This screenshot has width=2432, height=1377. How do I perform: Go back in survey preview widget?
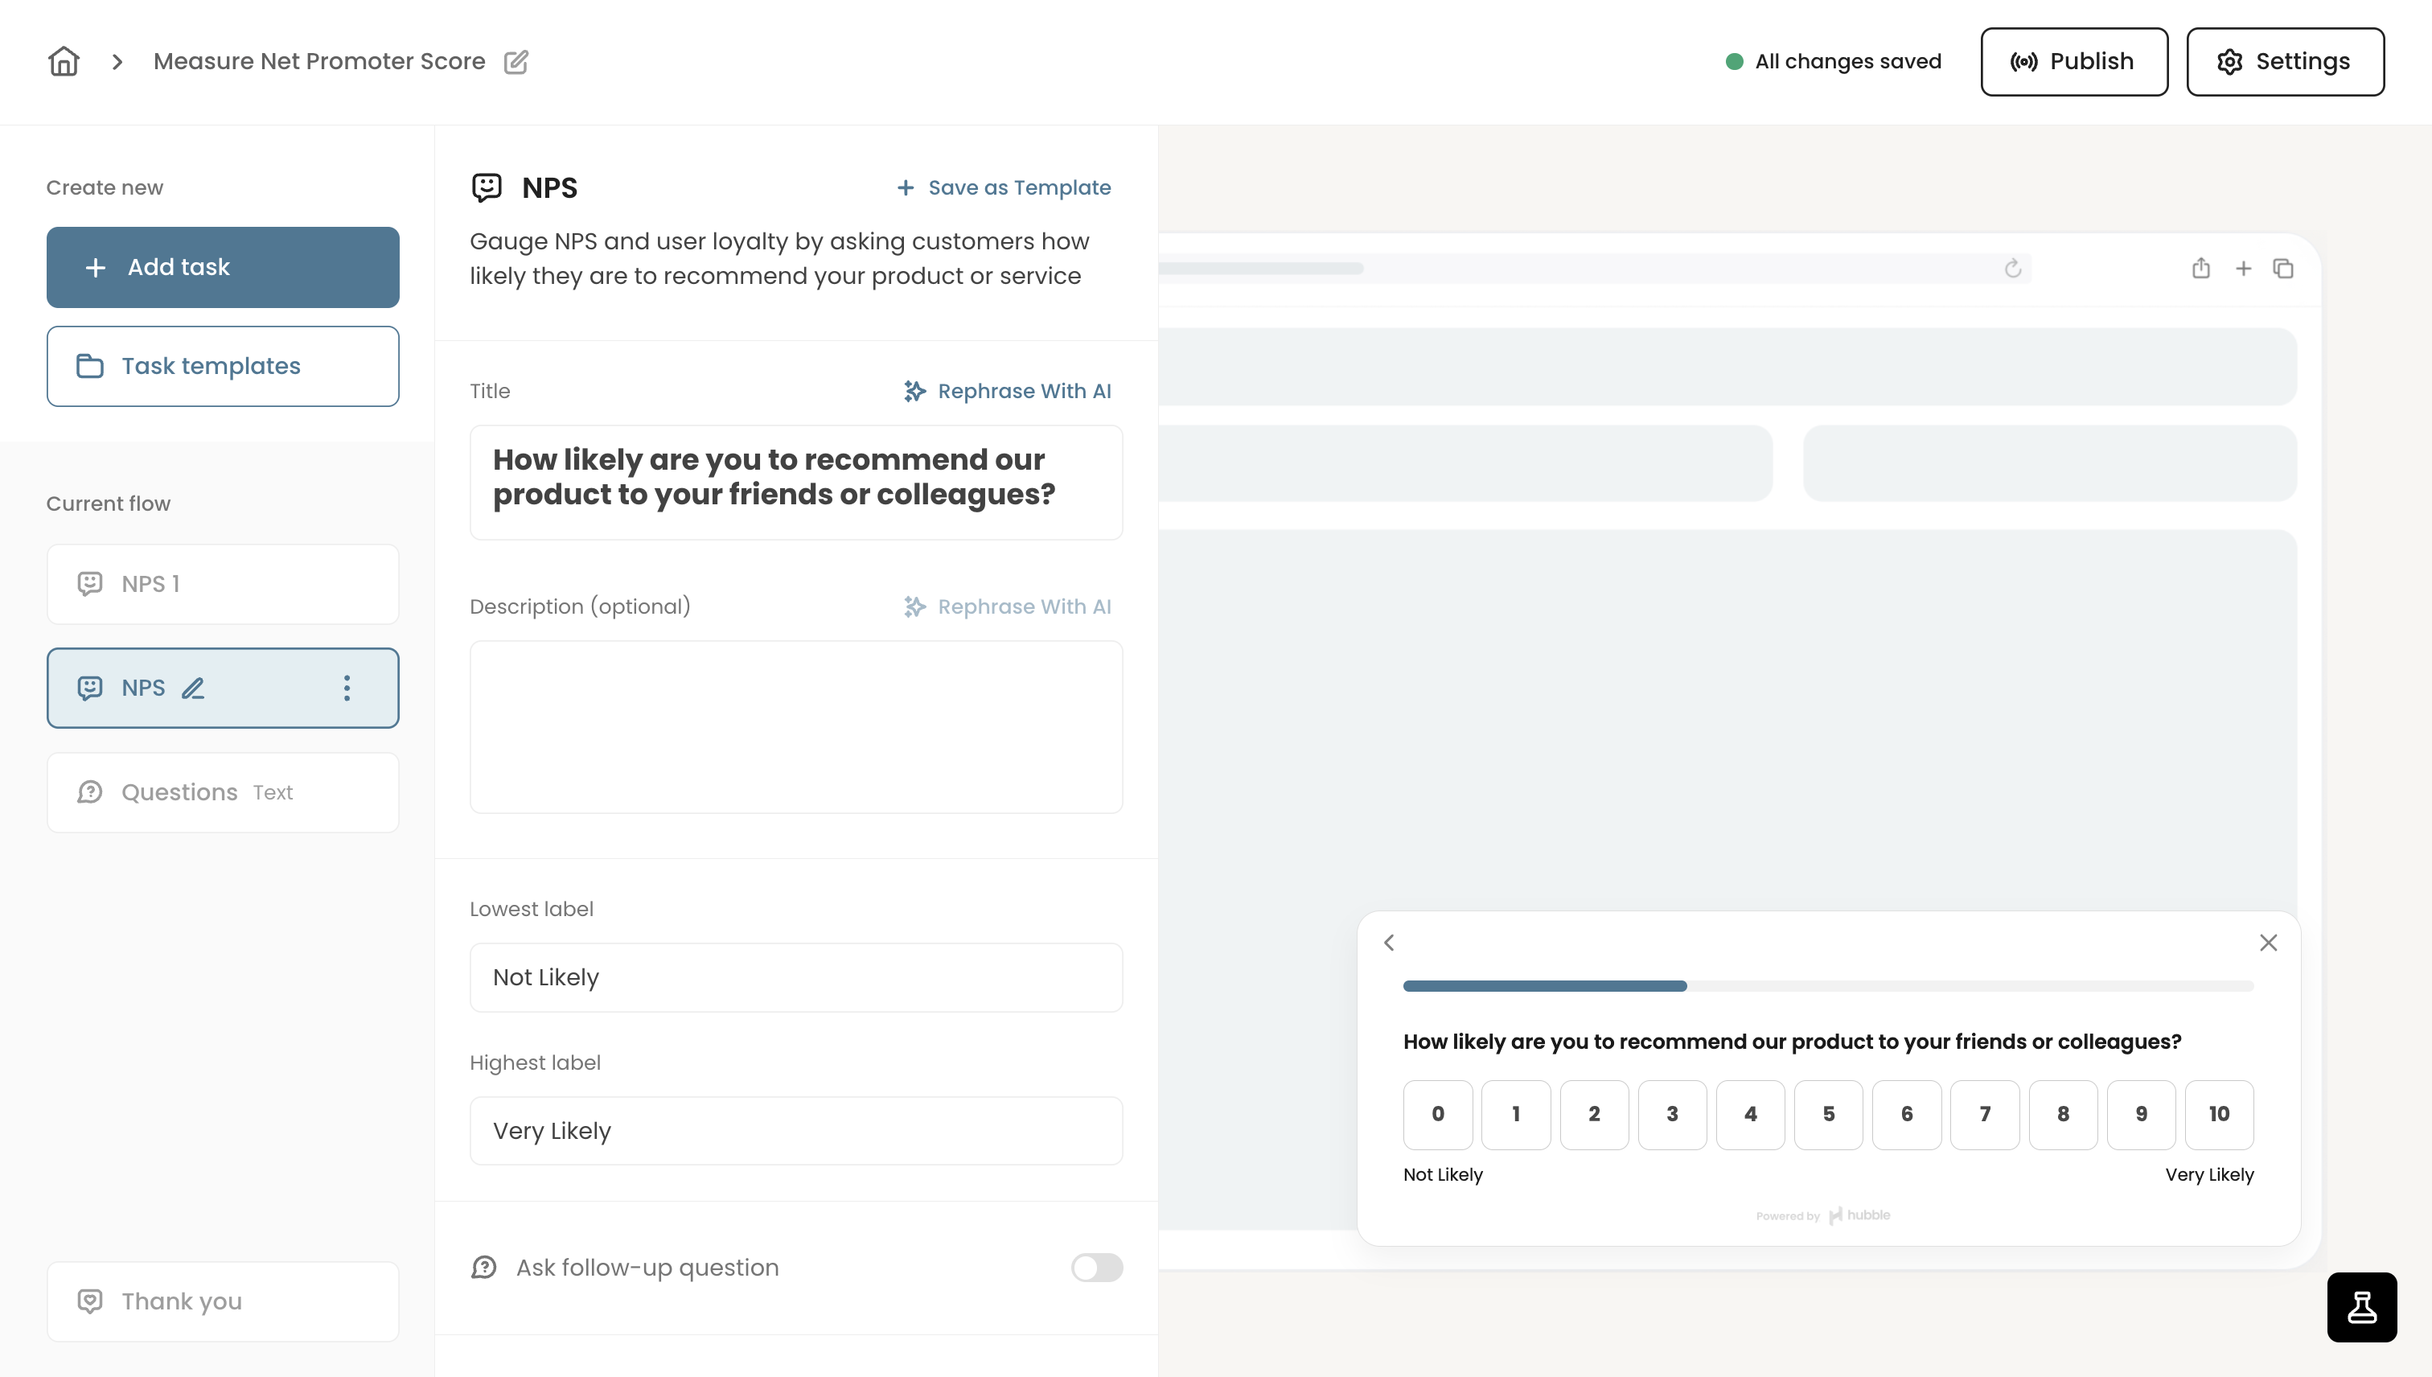coord(1389,943)
